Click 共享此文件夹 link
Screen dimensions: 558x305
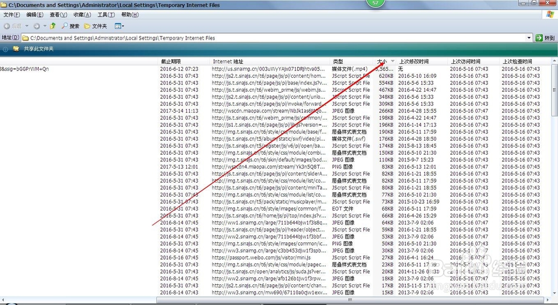pos(39,49)
